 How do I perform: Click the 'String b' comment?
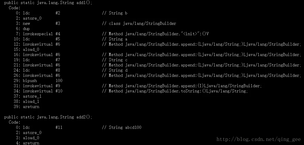(x=115, y=13)
